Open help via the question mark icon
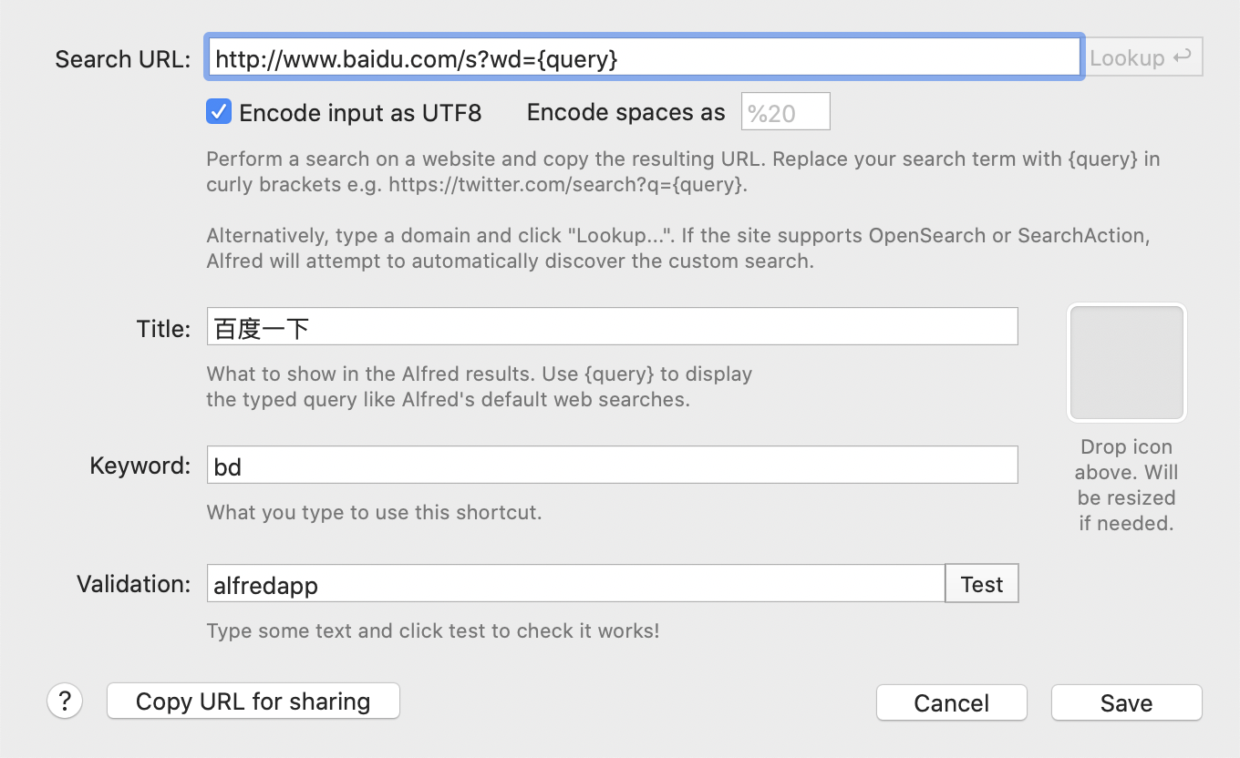This screenshot has height=758, width=1240. point(64,701)
